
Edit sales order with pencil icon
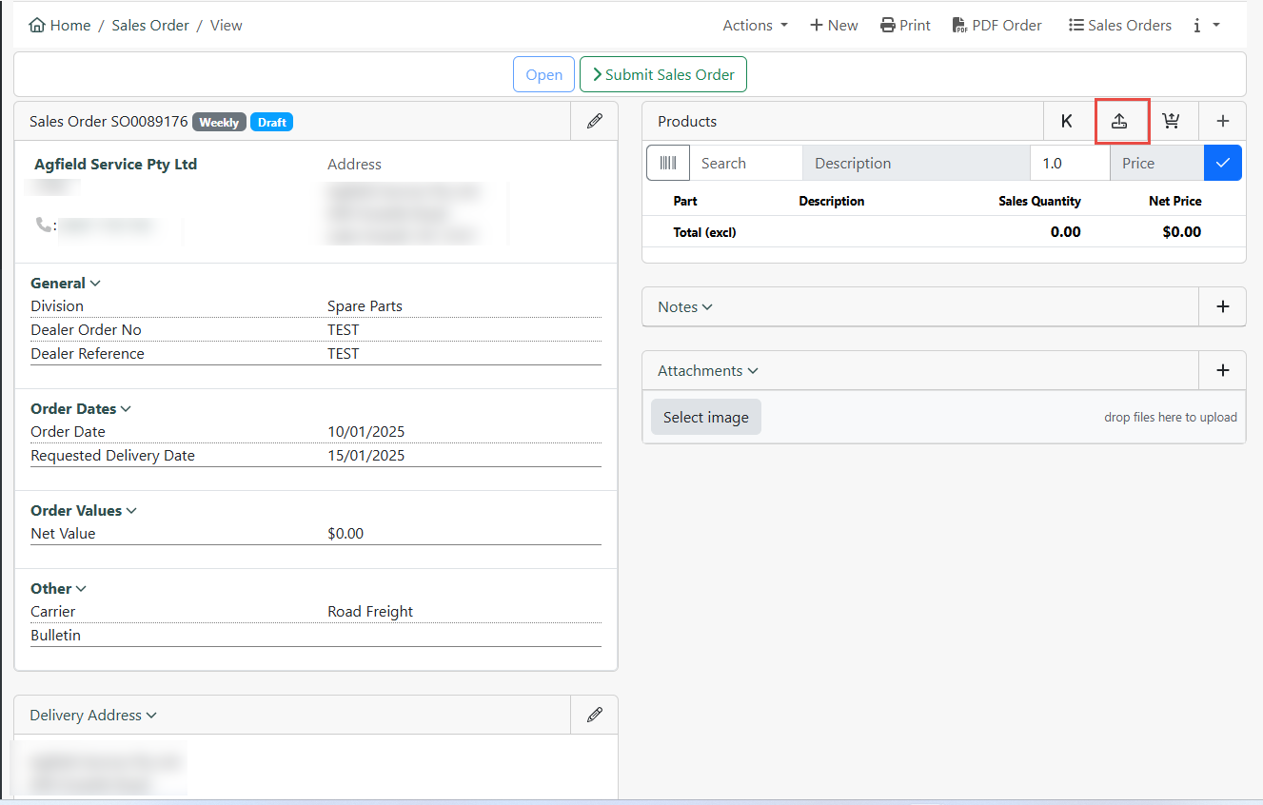point(595,122)
